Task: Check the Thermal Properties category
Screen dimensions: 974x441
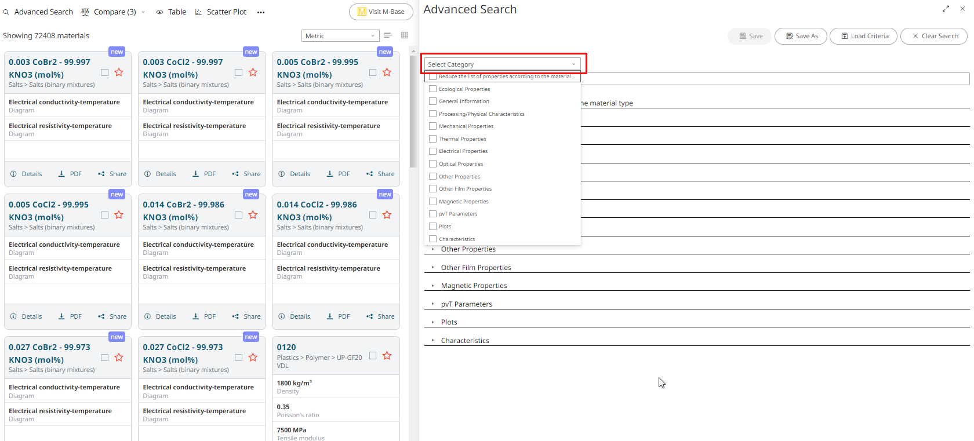Action: click(x=433, y=139)
